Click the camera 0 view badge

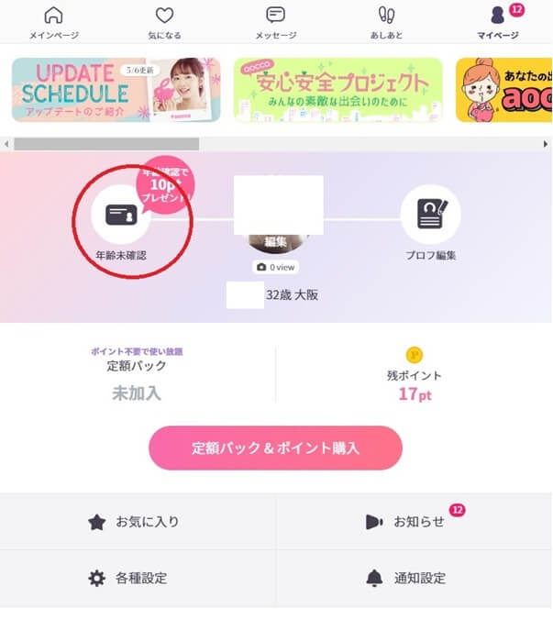pos(275,268)
